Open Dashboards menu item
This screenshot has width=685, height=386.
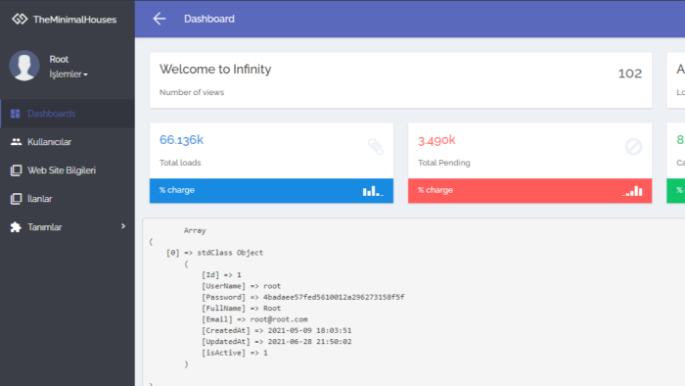(x=68, y=114)
